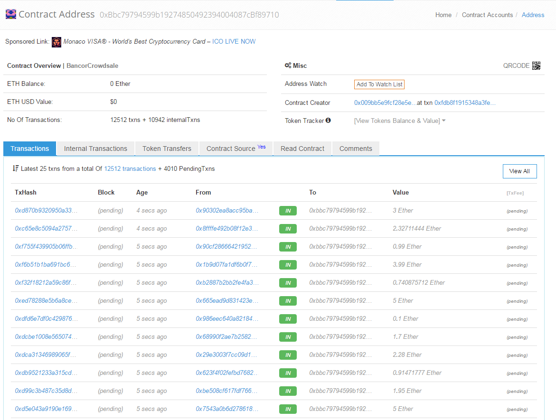Click the View All button

519,171
